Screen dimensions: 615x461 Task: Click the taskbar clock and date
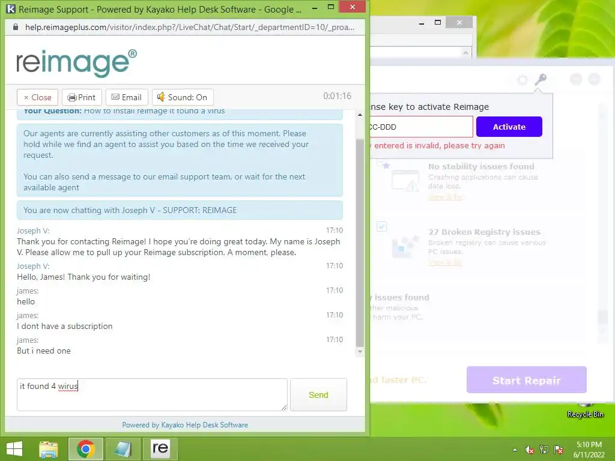[589, 450]
